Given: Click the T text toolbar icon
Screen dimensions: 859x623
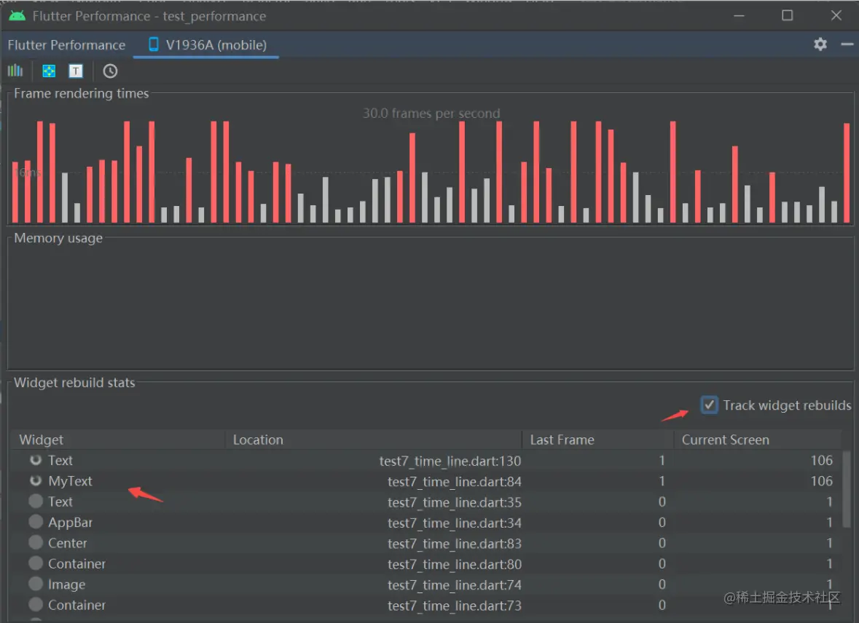Looking at the screenshot, I should click(x=76, y=71).
